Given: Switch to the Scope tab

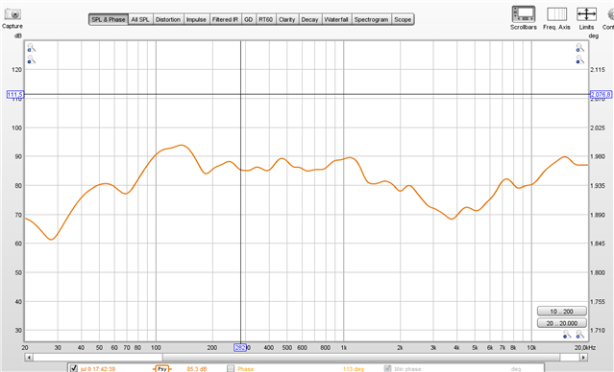Looking at the screenshot, I should (403, 19).
